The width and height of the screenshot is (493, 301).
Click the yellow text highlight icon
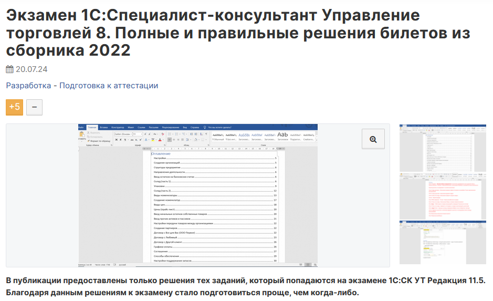point(152,140)
